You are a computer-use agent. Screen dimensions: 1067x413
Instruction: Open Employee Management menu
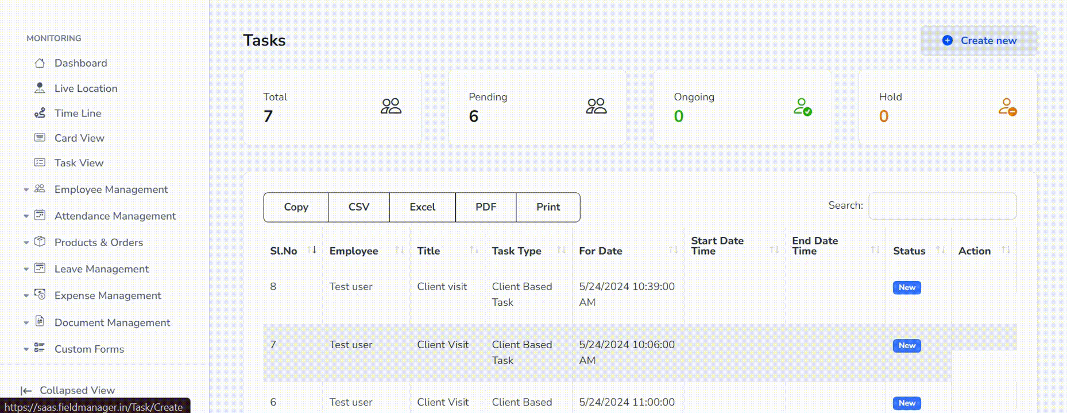coord(111,189)
